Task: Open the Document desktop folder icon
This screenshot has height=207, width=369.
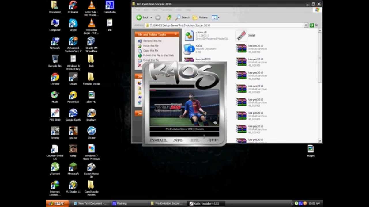Action: [x=55, y=7]
